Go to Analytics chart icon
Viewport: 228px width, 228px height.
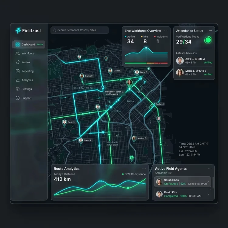pyautogui.click(x=18, y=80)
